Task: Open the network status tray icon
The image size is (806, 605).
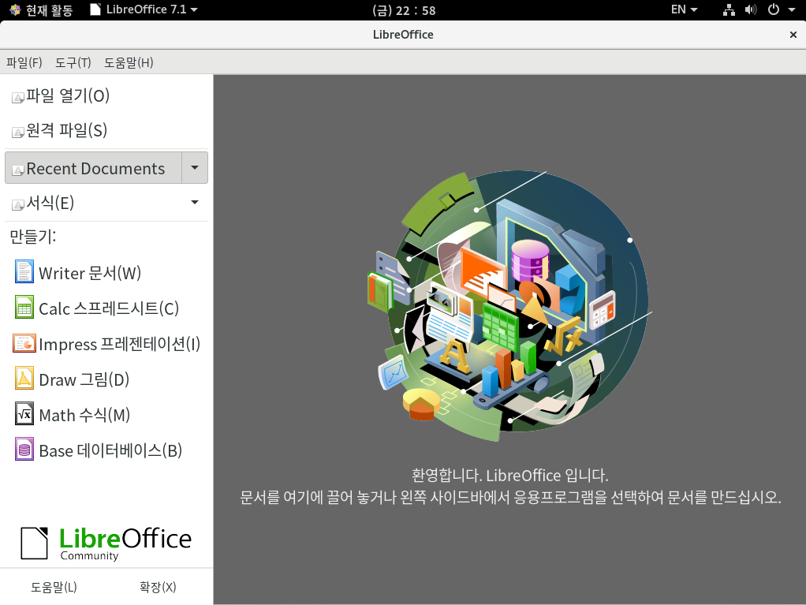Action: (729, 9)
